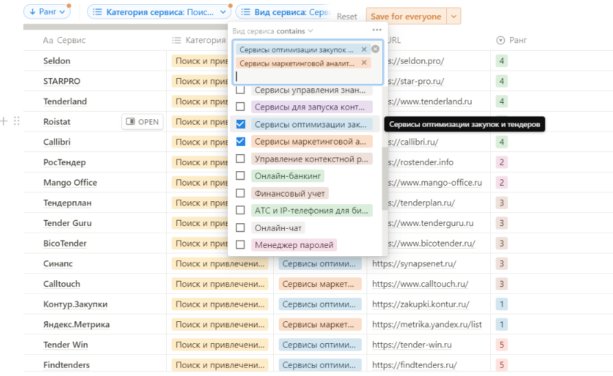Click the Яндекс.Метрика service name
The image size is (613, 376).
pos(76,325)
